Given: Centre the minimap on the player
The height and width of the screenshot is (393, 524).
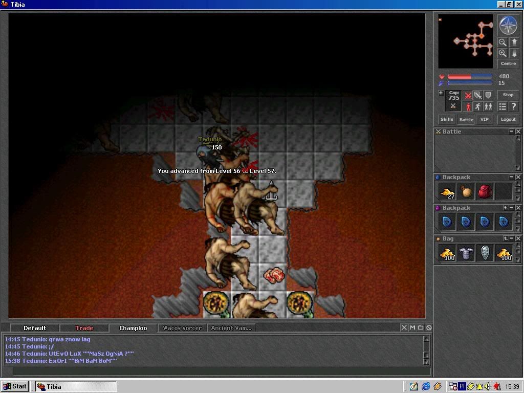Looking at the screenshot, I should point(508,63).
